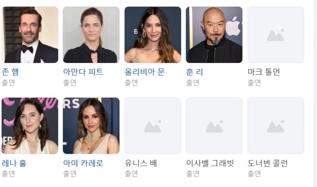Open the 아만다 피트 cast photo
317x187 pixels.
[91, 35]
